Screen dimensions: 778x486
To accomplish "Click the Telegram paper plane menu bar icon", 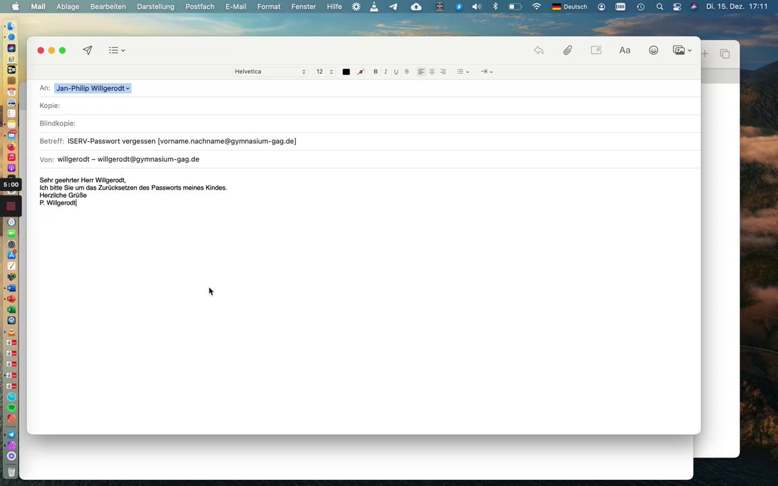I will coord(394,7).
